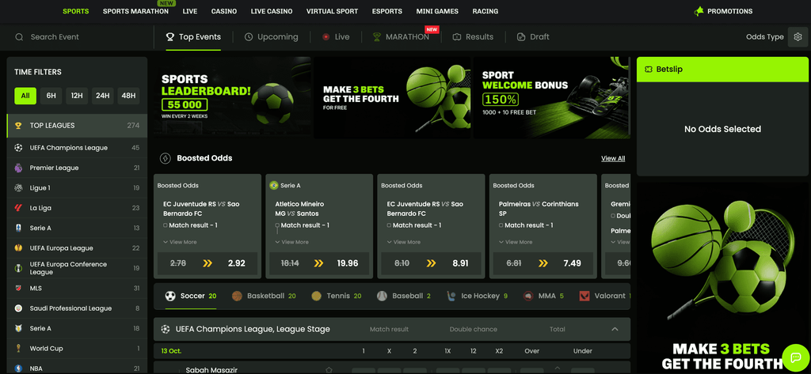Click the Saudi Professional League icon

pyautogui.click(x=19, y=308)
